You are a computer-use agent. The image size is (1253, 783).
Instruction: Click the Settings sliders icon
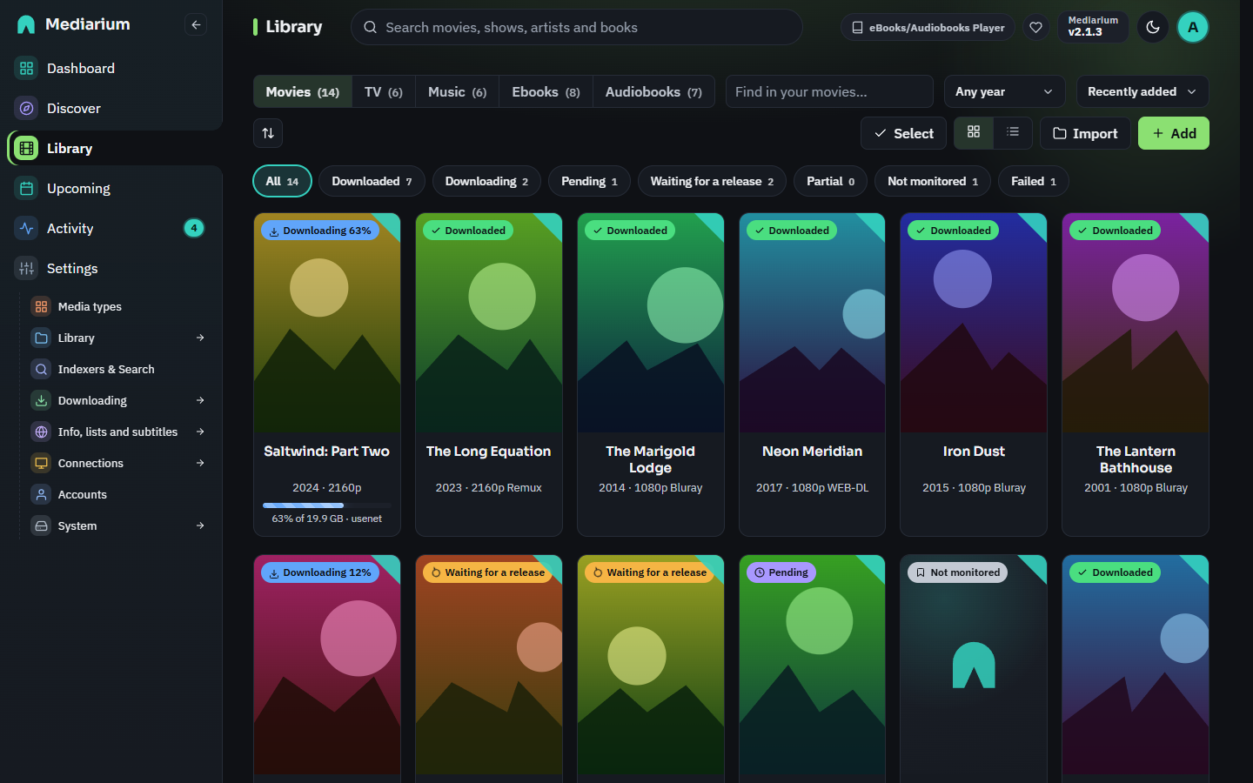[27, 268]
